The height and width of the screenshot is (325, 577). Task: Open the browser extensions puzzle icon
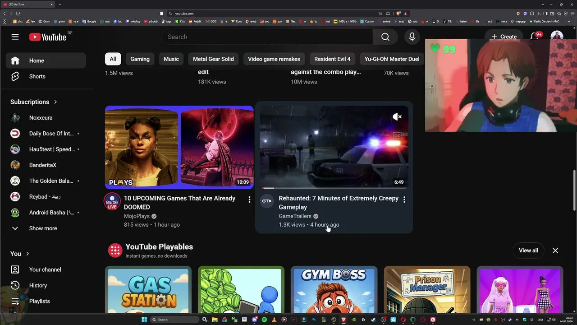[532, 14]
